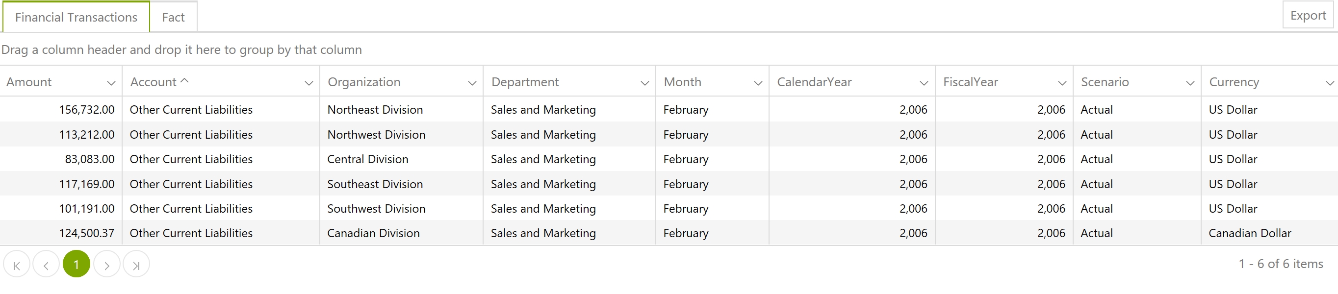Select page 1 in the pager
1338x294 pixels.
(77, 265)
